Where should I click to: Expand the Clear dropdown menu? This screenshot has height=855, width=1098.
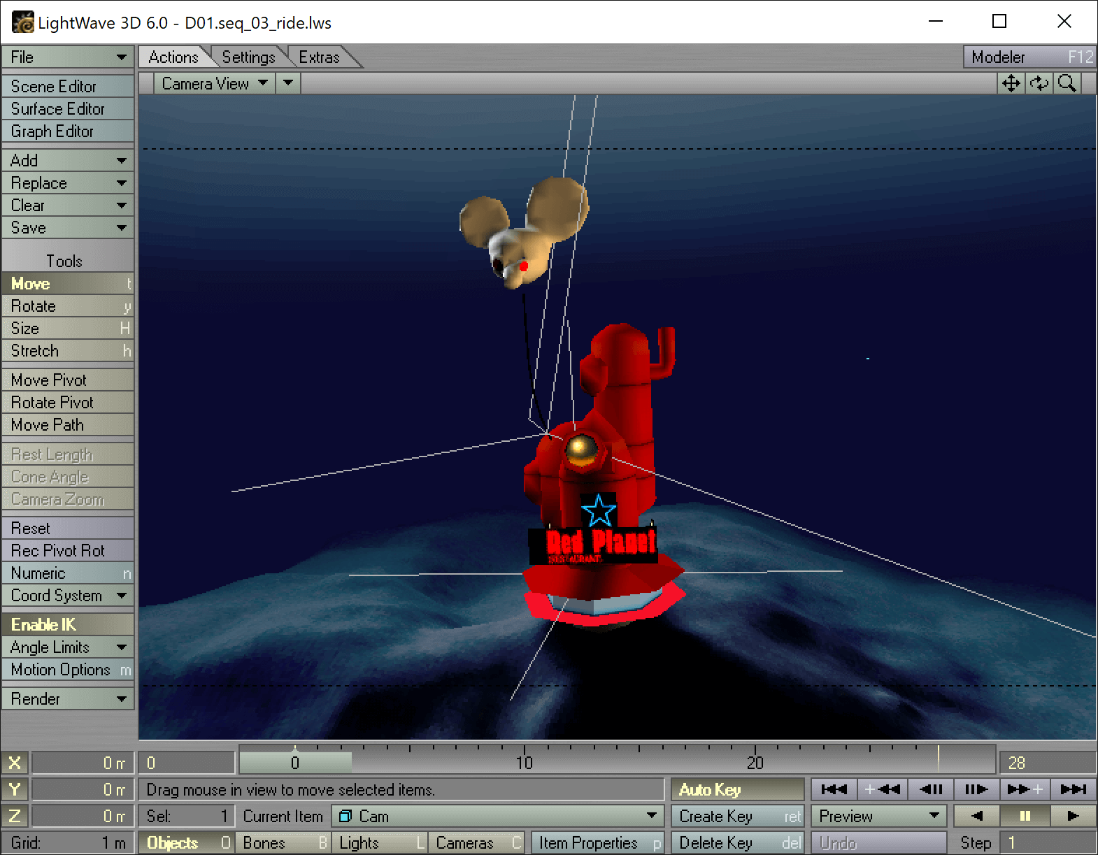tap(68, 205)
